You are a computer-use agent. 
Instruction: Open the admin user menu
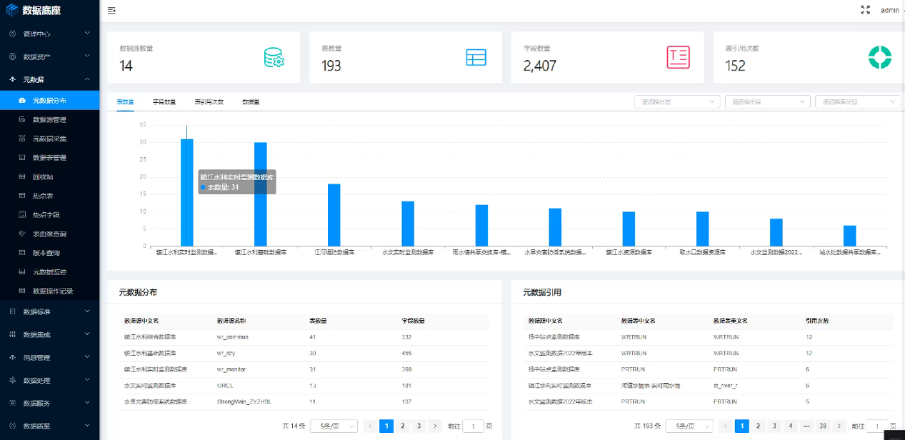pos(889,10)
